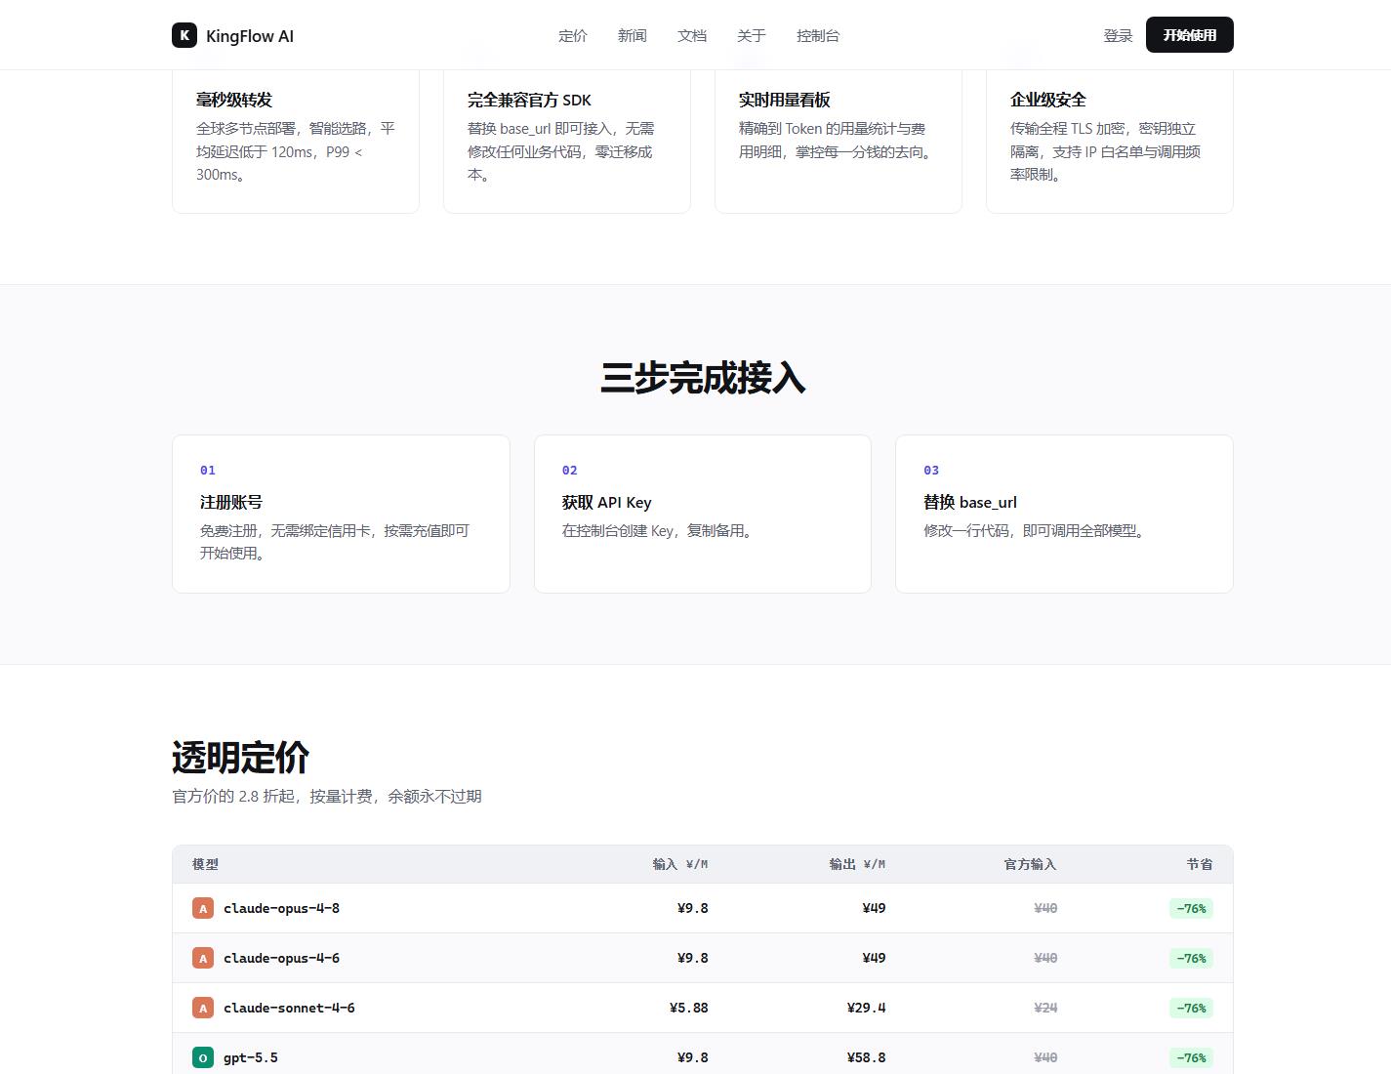This screenshot has width=1391, height=1074.
Task: Click the 官方价的 2.8 折起 subtitle
Action: 327,797
